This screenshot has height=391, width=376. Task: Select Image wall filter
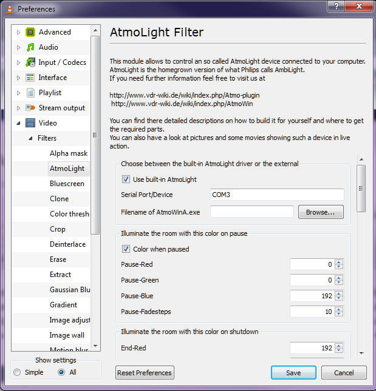[67, 335]
